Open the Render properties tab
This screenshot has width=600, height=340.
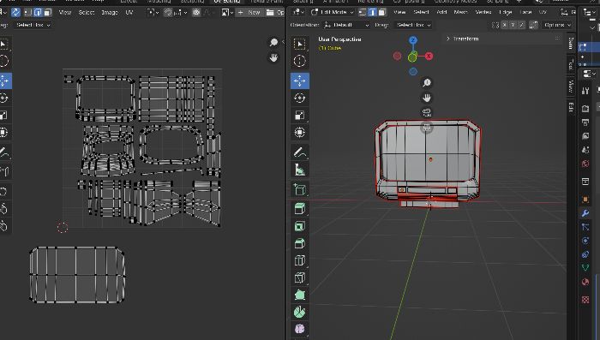pos(585,108)
